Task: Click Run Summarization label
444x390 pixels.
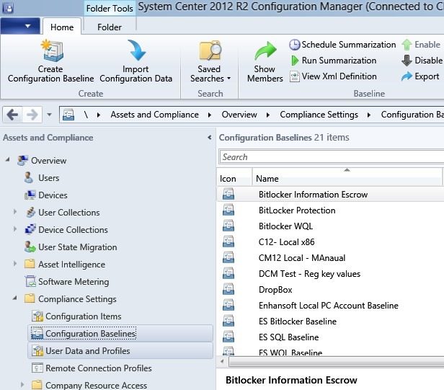Action: click(x=339, y=61)
